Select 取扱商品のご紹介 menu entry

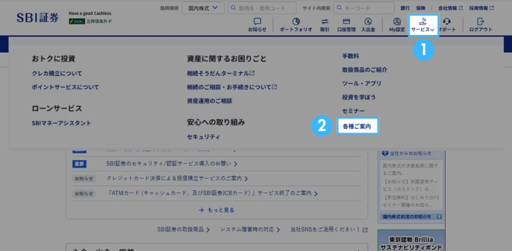coord(364,70)
